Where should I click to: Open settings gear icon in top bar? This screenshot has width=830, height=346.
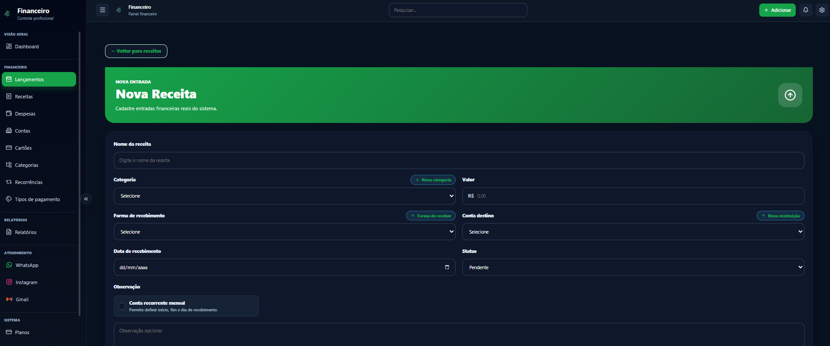[822, 10]
